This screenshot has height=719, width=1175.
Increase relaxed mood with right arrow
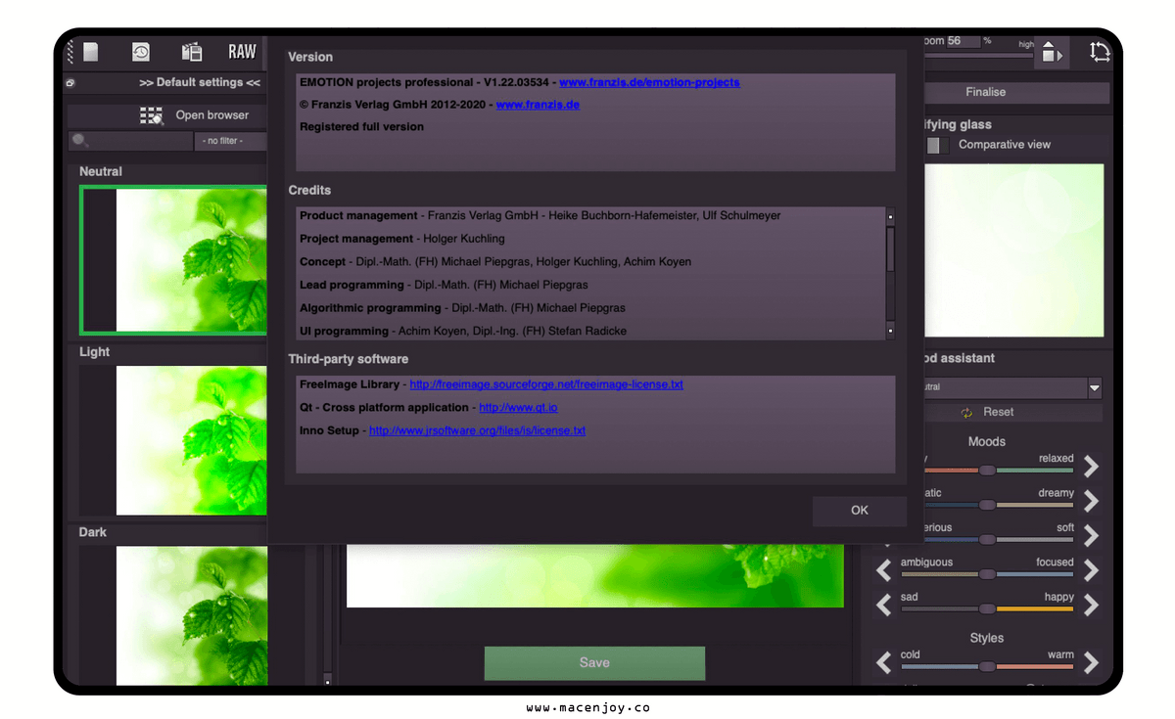(1091, 466)
